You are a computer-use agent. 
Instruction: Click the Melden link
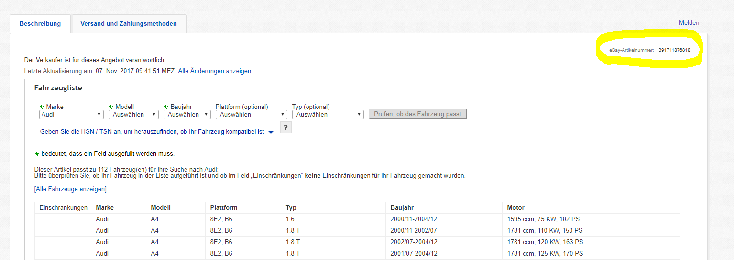coord(689,23)
